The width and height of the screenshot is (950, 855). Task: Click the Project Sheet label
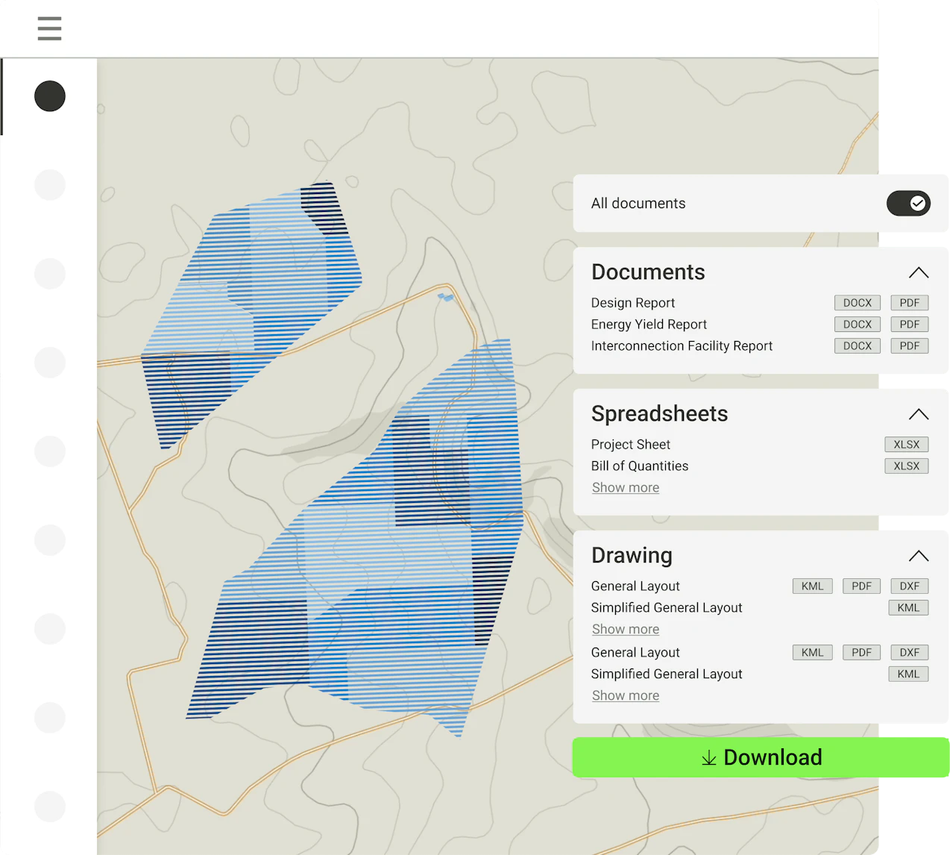[x=631, y=445]
